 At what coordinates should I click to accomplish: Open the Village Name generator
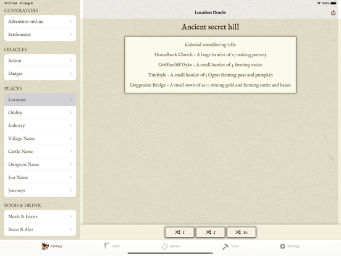click(40, 139)
